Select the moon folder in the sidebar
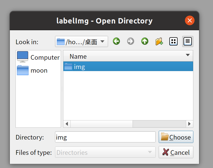 (x=38, y=70)
